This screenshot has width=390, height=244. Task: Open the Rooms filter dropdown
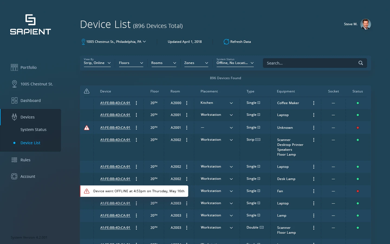164,63
